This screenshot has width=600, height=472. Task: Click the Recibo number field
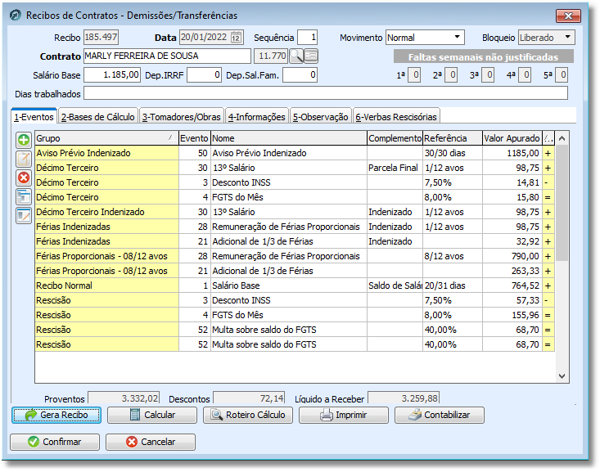(101, 37)
